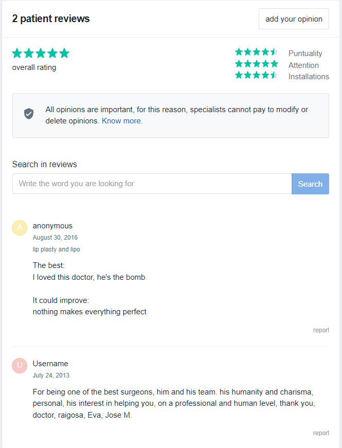Open the add your opinion form
This screenshot has height=448, width=342.
point(294,19)
